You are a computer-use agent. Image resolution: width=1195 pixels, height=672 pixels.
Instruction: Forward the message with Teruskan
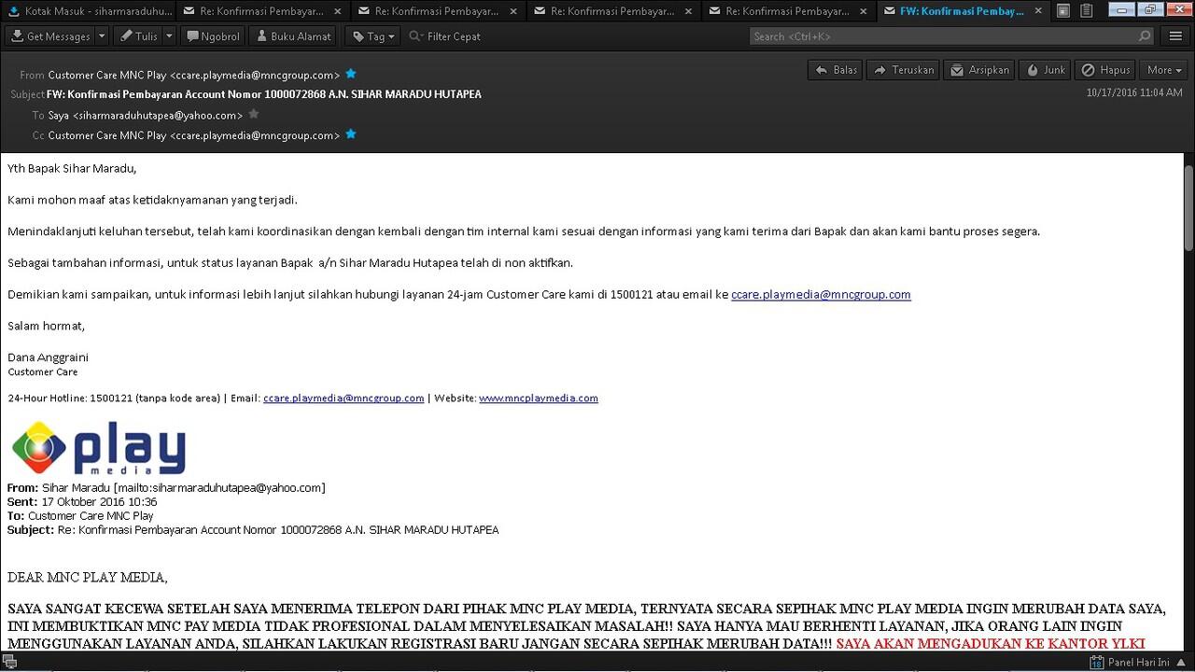click(x=904, y=70)
